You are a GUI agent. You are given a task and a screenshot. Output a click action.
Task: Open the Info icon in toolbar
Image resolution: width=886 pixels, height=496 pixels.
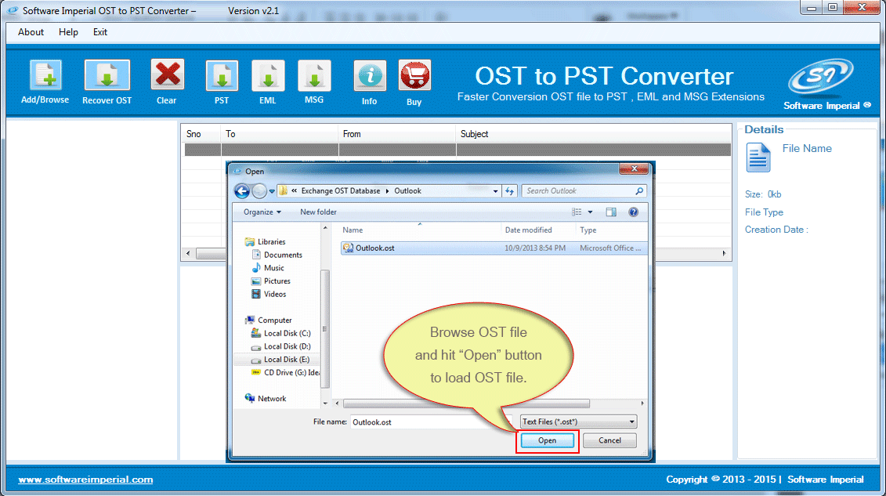tap(370, 76)
